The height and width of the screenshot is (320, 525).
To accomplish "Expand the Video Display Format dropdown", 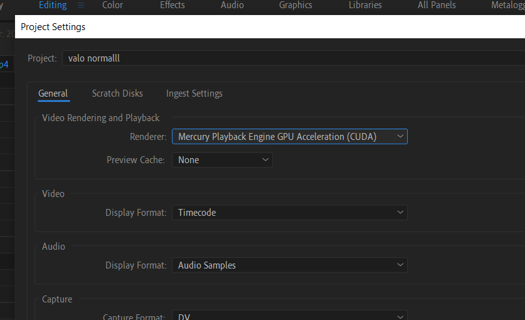I will [x=289, y=213].
